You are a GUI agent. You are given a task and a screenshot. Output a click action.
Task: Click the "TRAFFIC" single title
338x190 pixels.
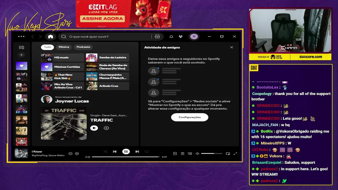click(x=101, y=120)
